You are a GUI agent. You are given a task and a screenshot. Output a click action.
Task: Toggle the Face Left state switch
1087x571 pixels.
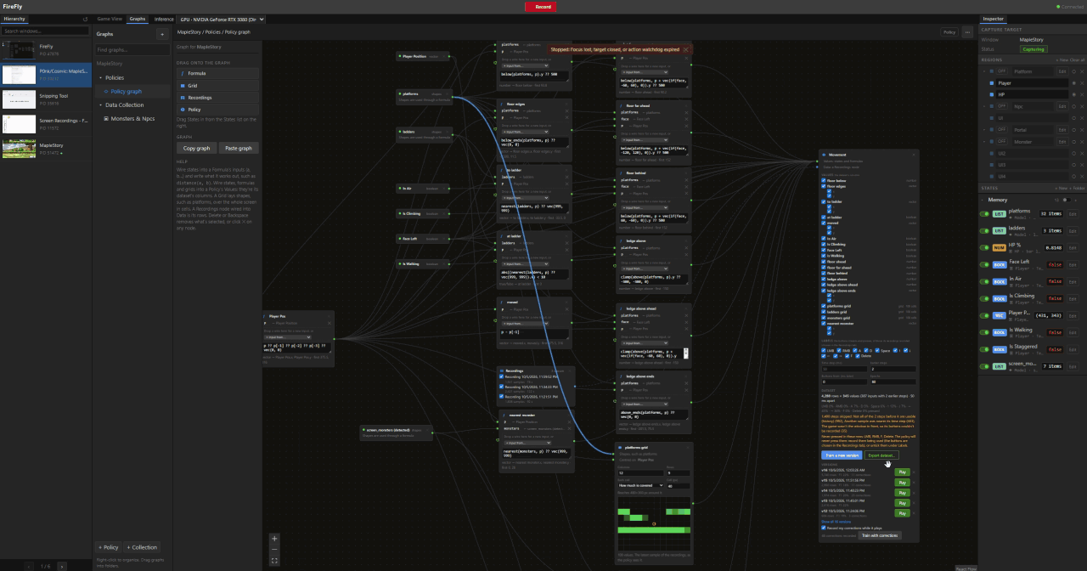pyautogui.click(x=984, y=264)
